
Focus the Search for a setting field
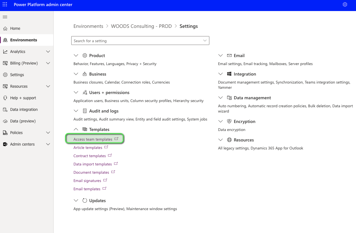[140, 41]
